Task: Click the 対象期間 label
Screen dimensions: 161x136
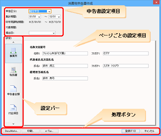Action: point(11,28)
